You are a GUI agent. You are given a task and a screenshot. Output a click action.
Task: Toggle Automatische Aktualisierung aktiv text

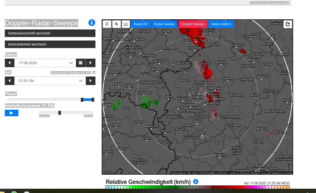point(71,73)
